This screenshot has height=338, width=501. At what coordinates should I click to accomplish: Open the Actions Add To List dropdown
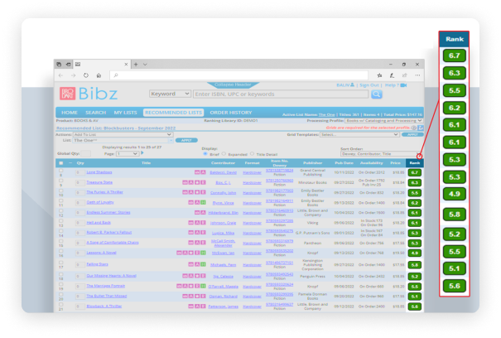(123, 135)
